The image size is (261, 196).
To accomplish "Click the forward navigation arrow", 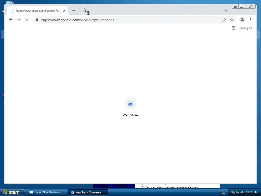I will (19, 20).
